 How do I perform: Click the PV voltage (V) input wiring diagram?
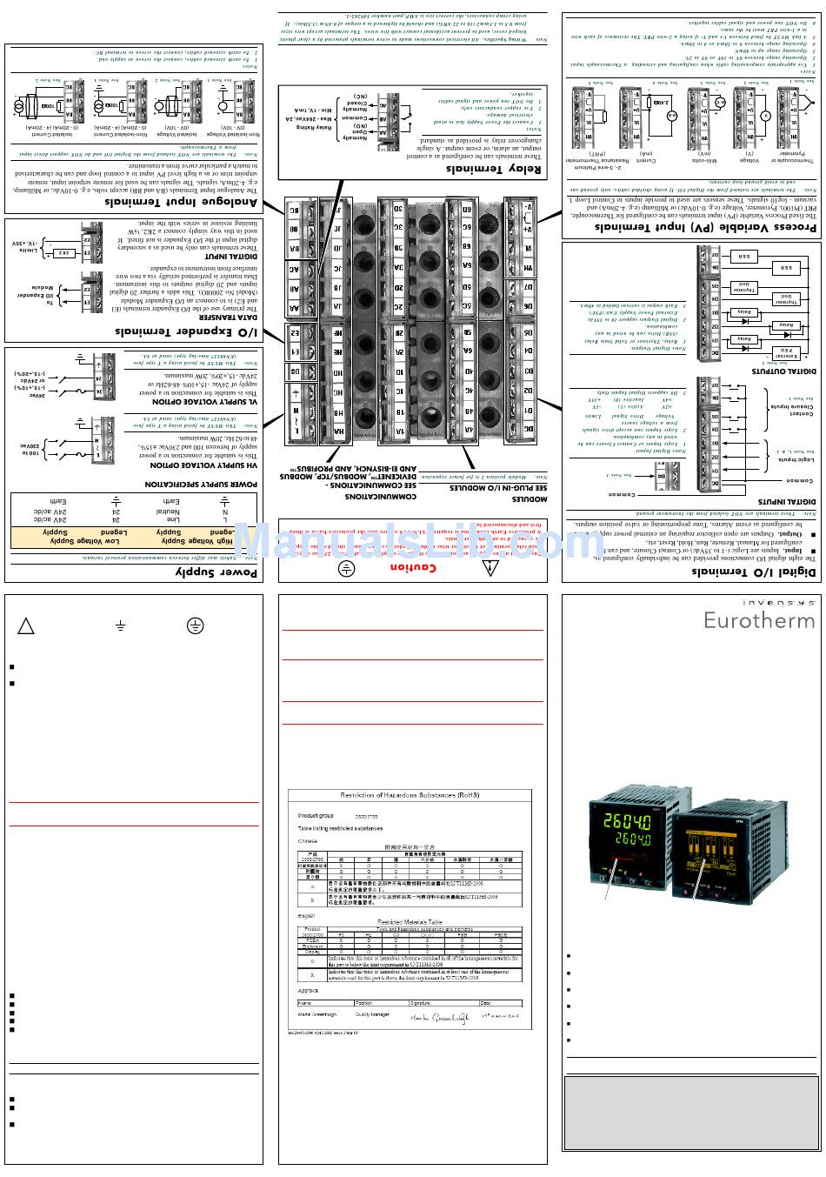tap(753, 119)
